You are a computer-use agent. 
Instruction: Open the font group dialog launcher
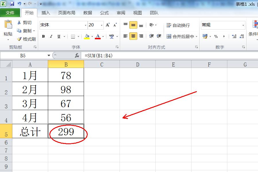[x=117, y=47]
